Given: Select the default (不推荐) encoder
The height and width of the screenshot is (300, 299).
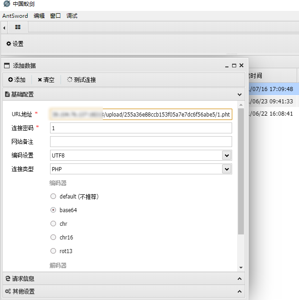Looking at the screenshot, I should point(53,197).
